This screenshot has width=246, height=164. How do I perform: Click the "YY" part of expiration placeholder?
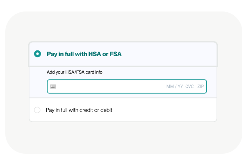tap(180, 87)
